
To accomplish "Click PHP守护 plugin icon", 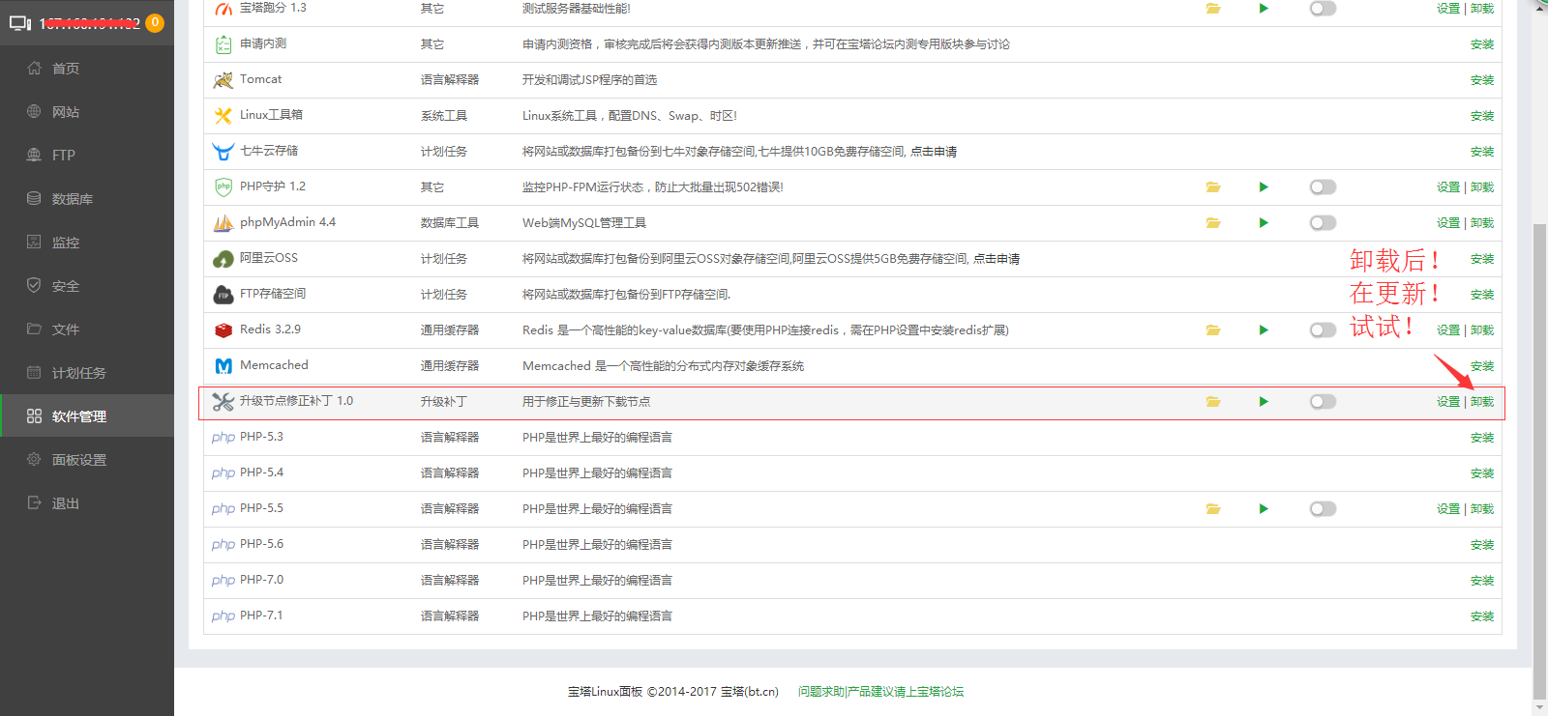I will pos(223,187).
